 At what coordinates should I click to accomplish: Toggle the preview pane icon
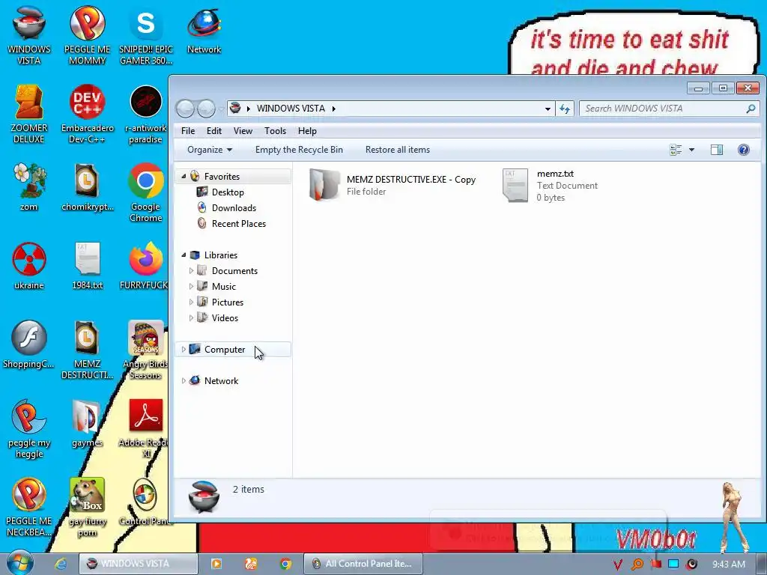[717, 150]
